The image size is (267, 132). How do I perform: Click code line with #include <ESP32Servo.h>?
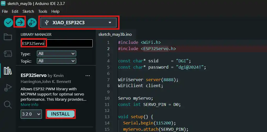147,49
